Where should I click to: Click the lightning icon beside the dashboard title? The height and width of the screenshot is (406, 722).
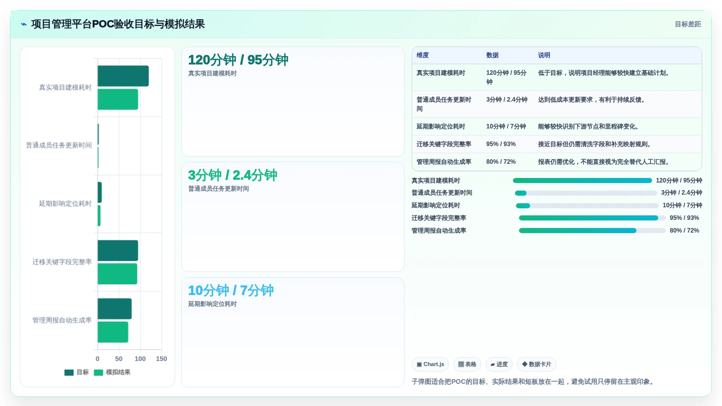24,24
